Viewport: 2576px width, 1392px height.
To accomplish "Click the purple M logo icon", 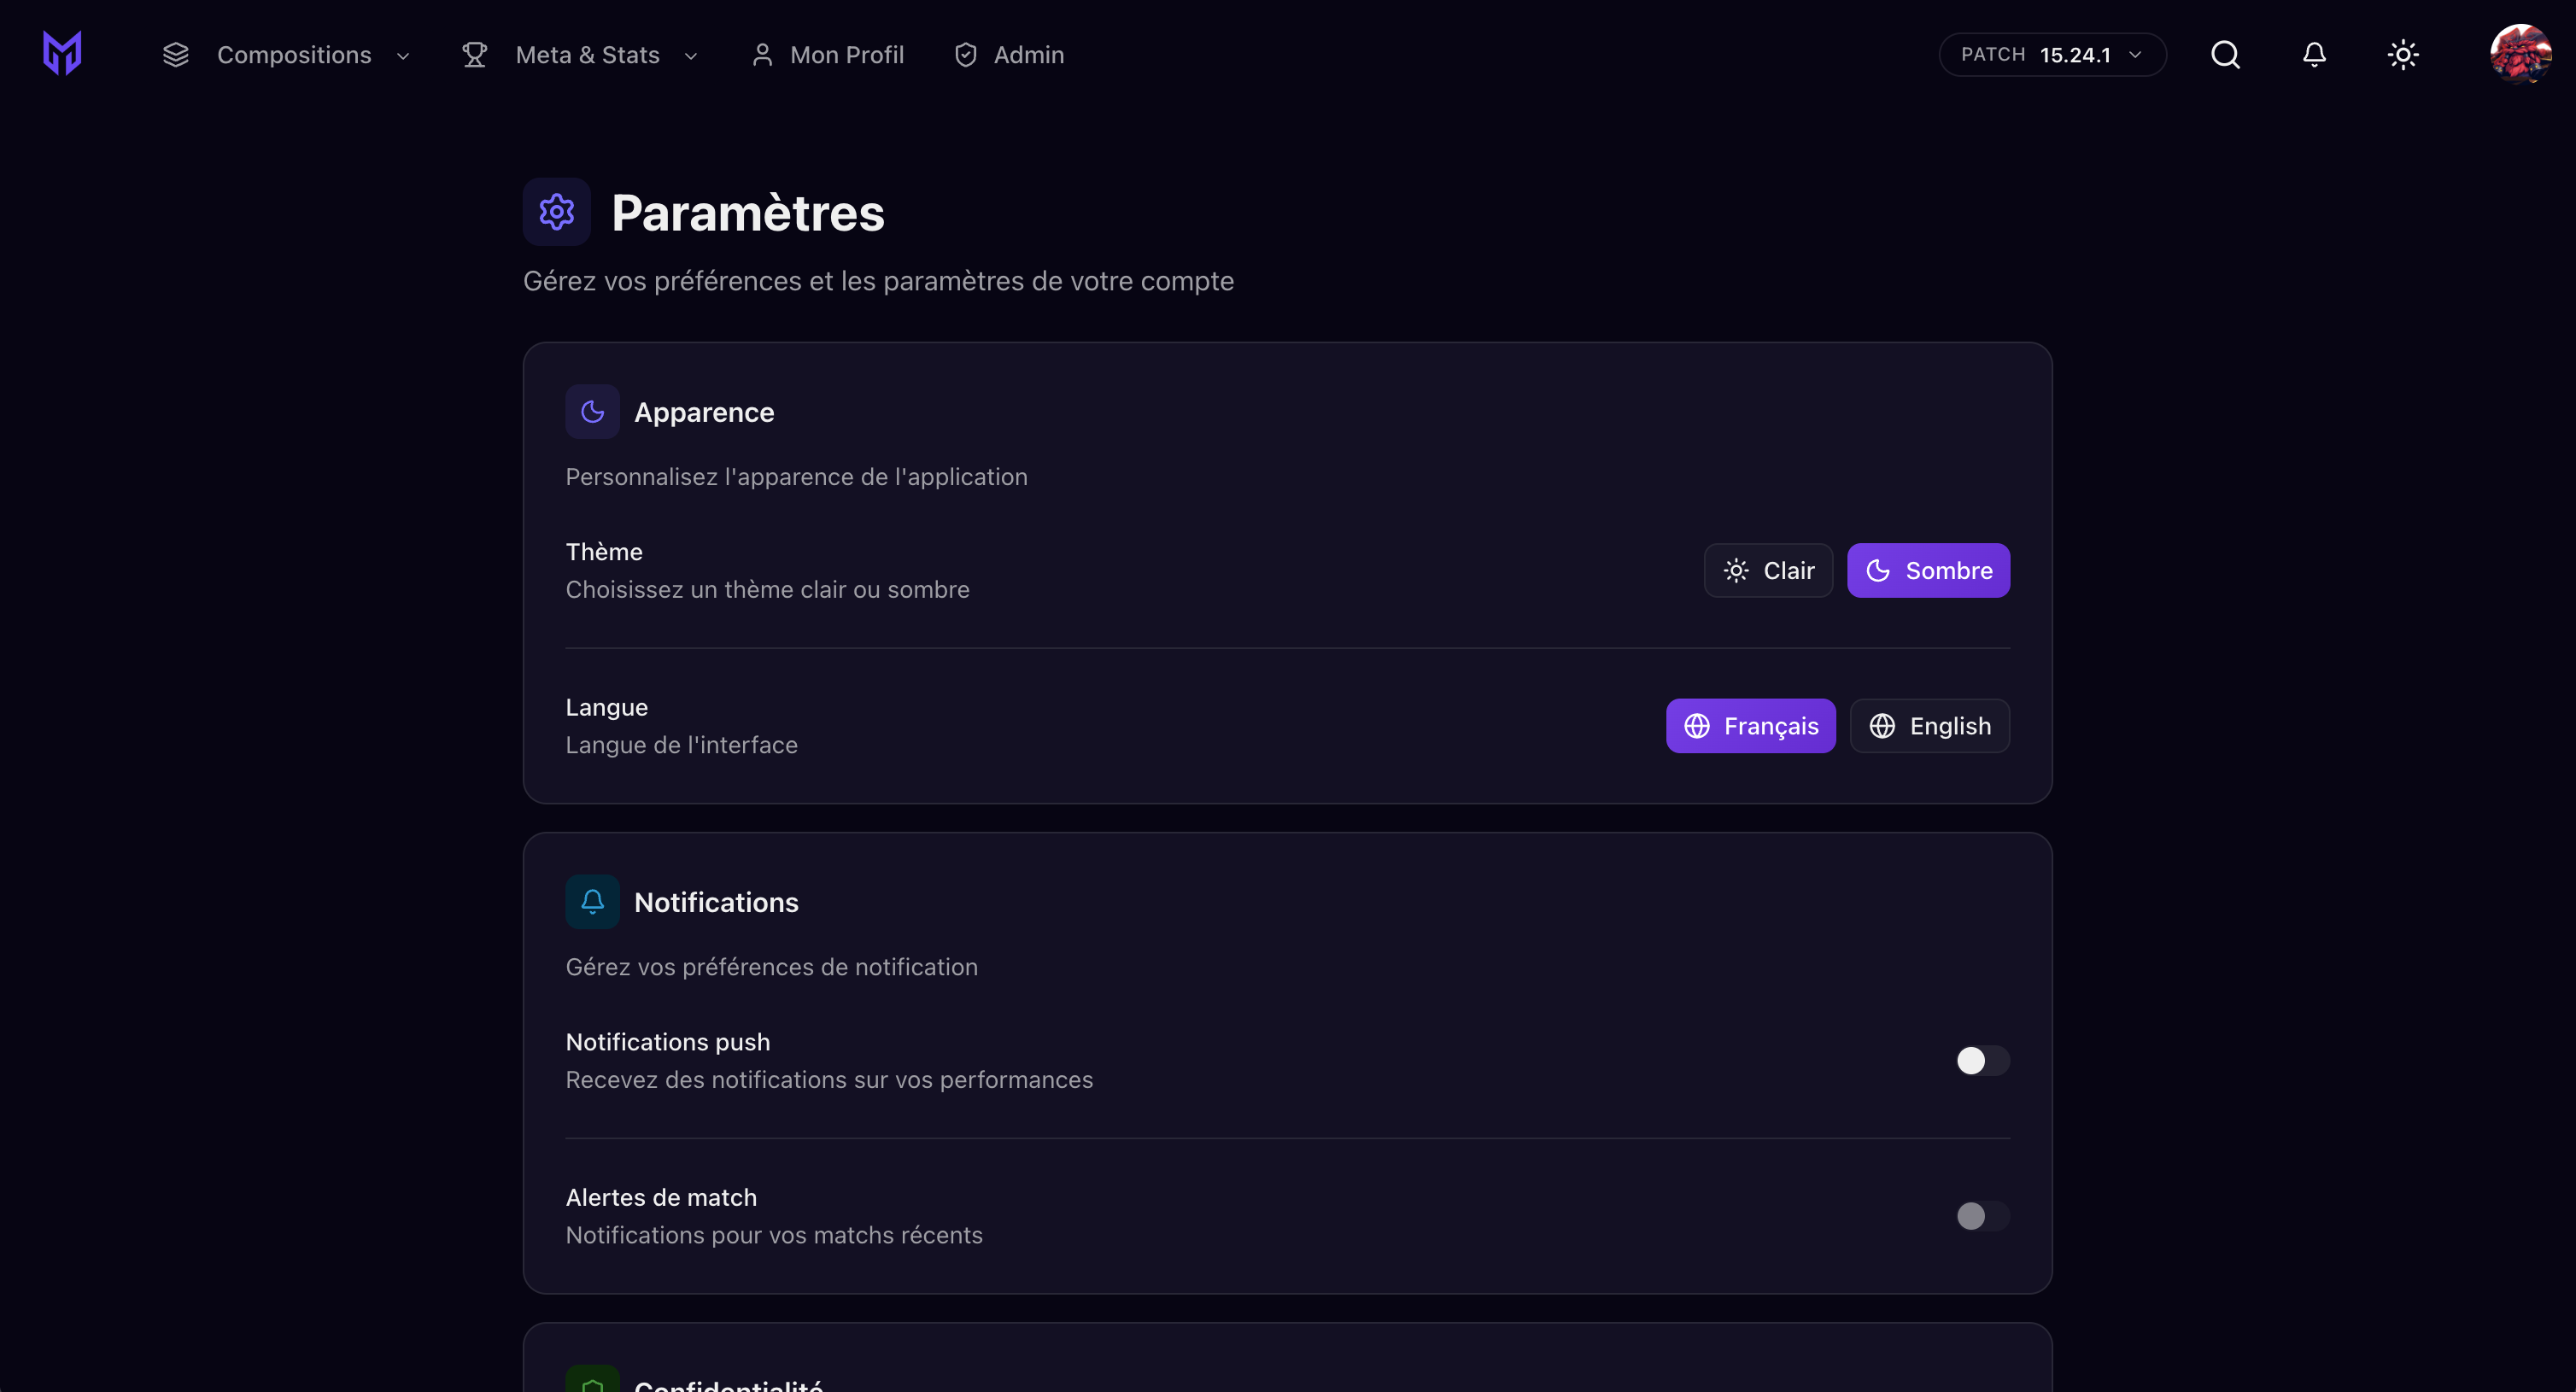I will tap(62, 54).
